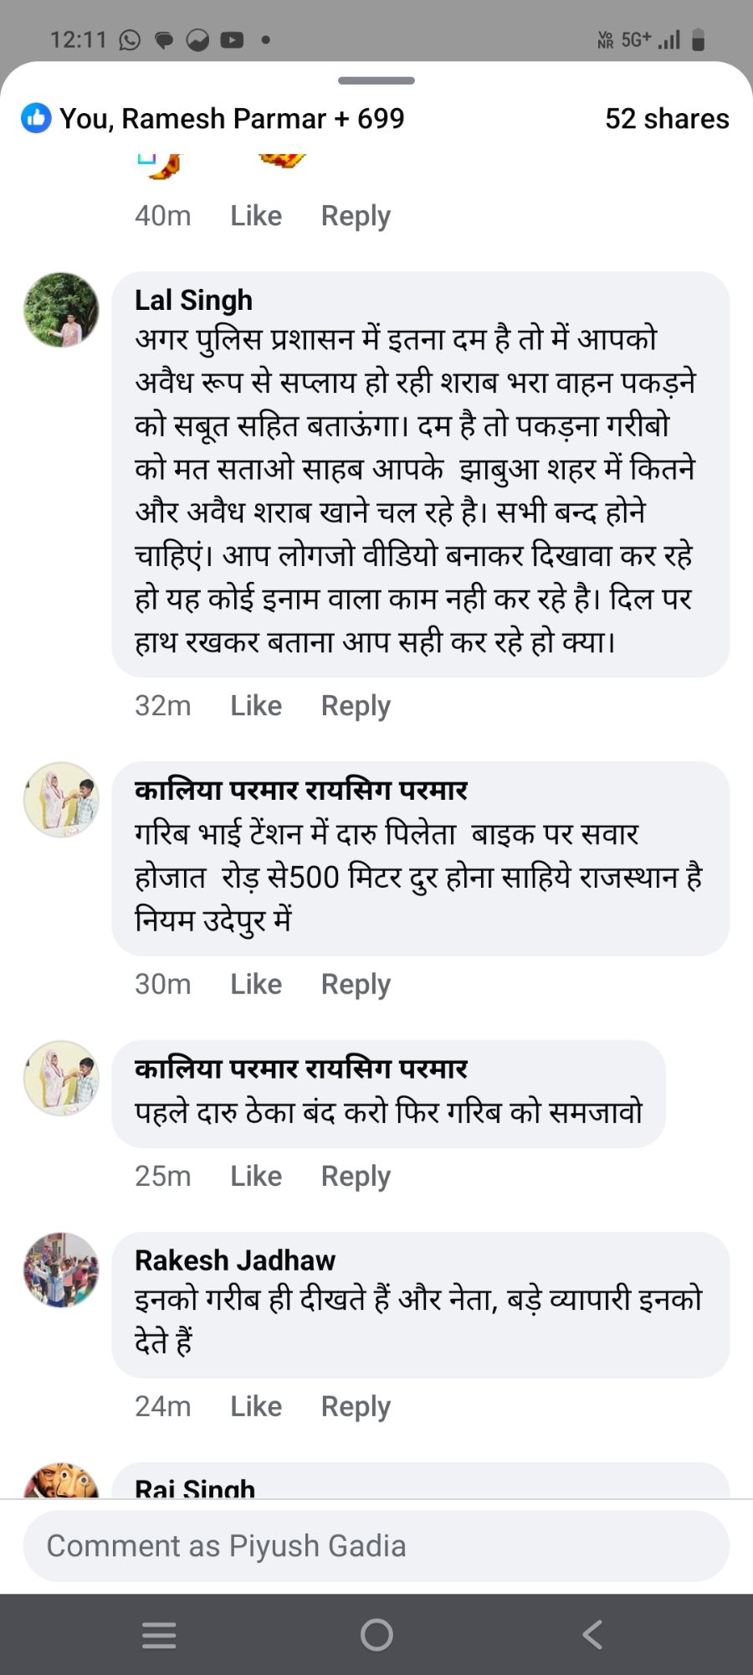Tap the Android back arrow icon
The height and width of the screenshot is (1675, 753).
click(592, 1634)
